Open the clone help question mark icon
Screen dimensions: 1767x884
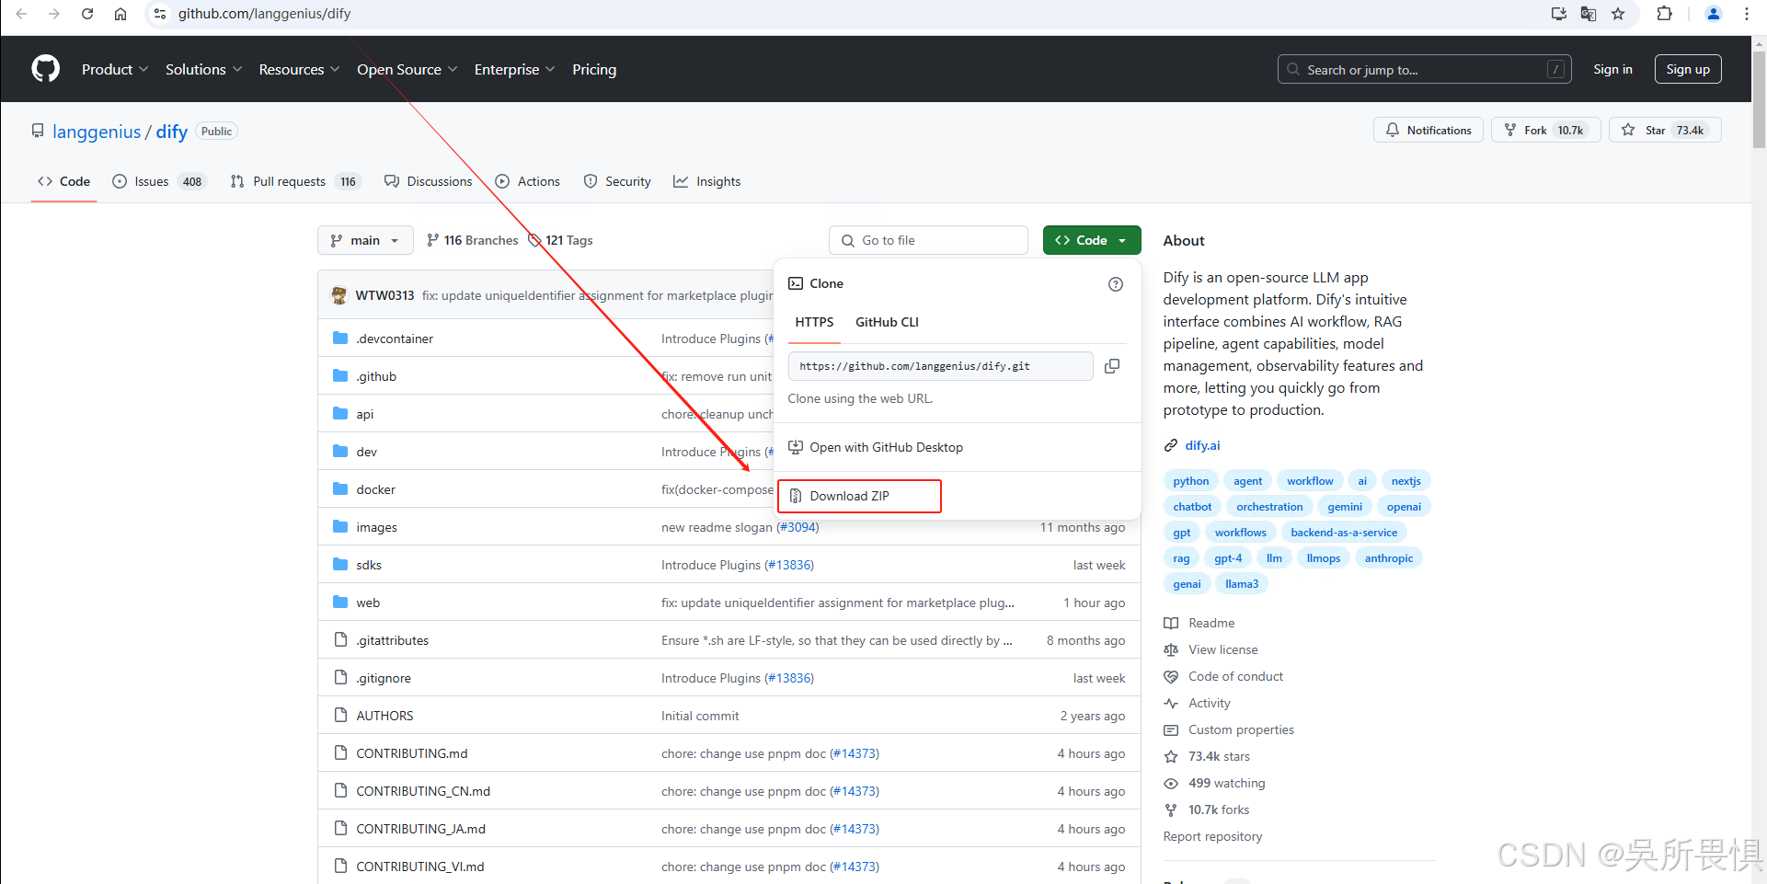click(x=1116, y=284)
